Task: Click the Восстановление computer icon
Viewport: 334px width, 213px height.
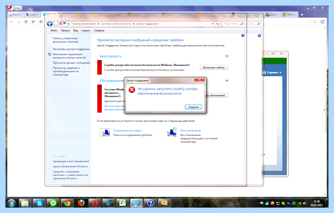Action: coord(172,132)
